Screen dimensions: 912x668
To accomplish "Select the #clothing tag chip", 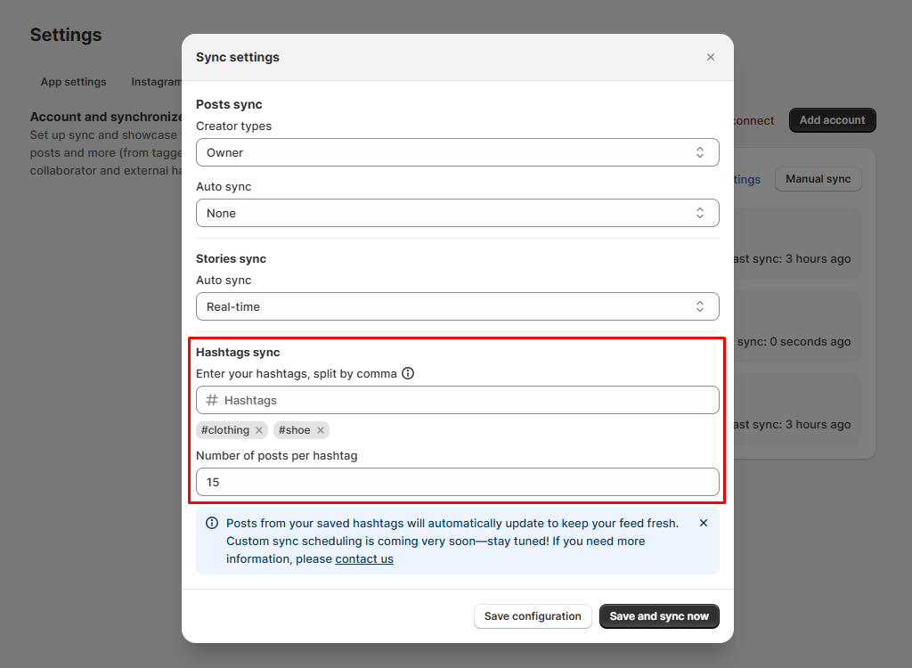I will tap(225, 430).
